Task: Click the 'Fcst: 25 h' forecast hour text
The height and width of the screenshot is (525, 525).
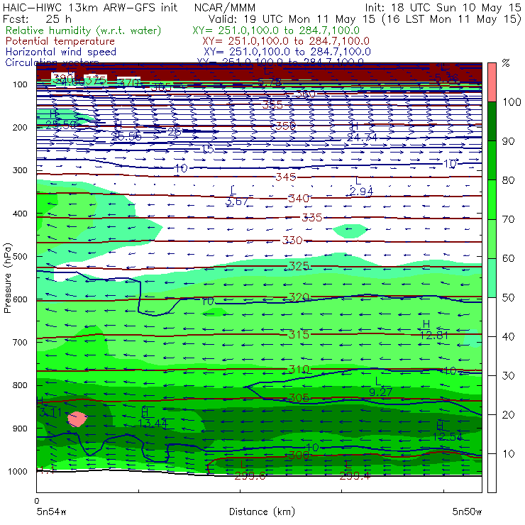Action: (x=37, y=18)
